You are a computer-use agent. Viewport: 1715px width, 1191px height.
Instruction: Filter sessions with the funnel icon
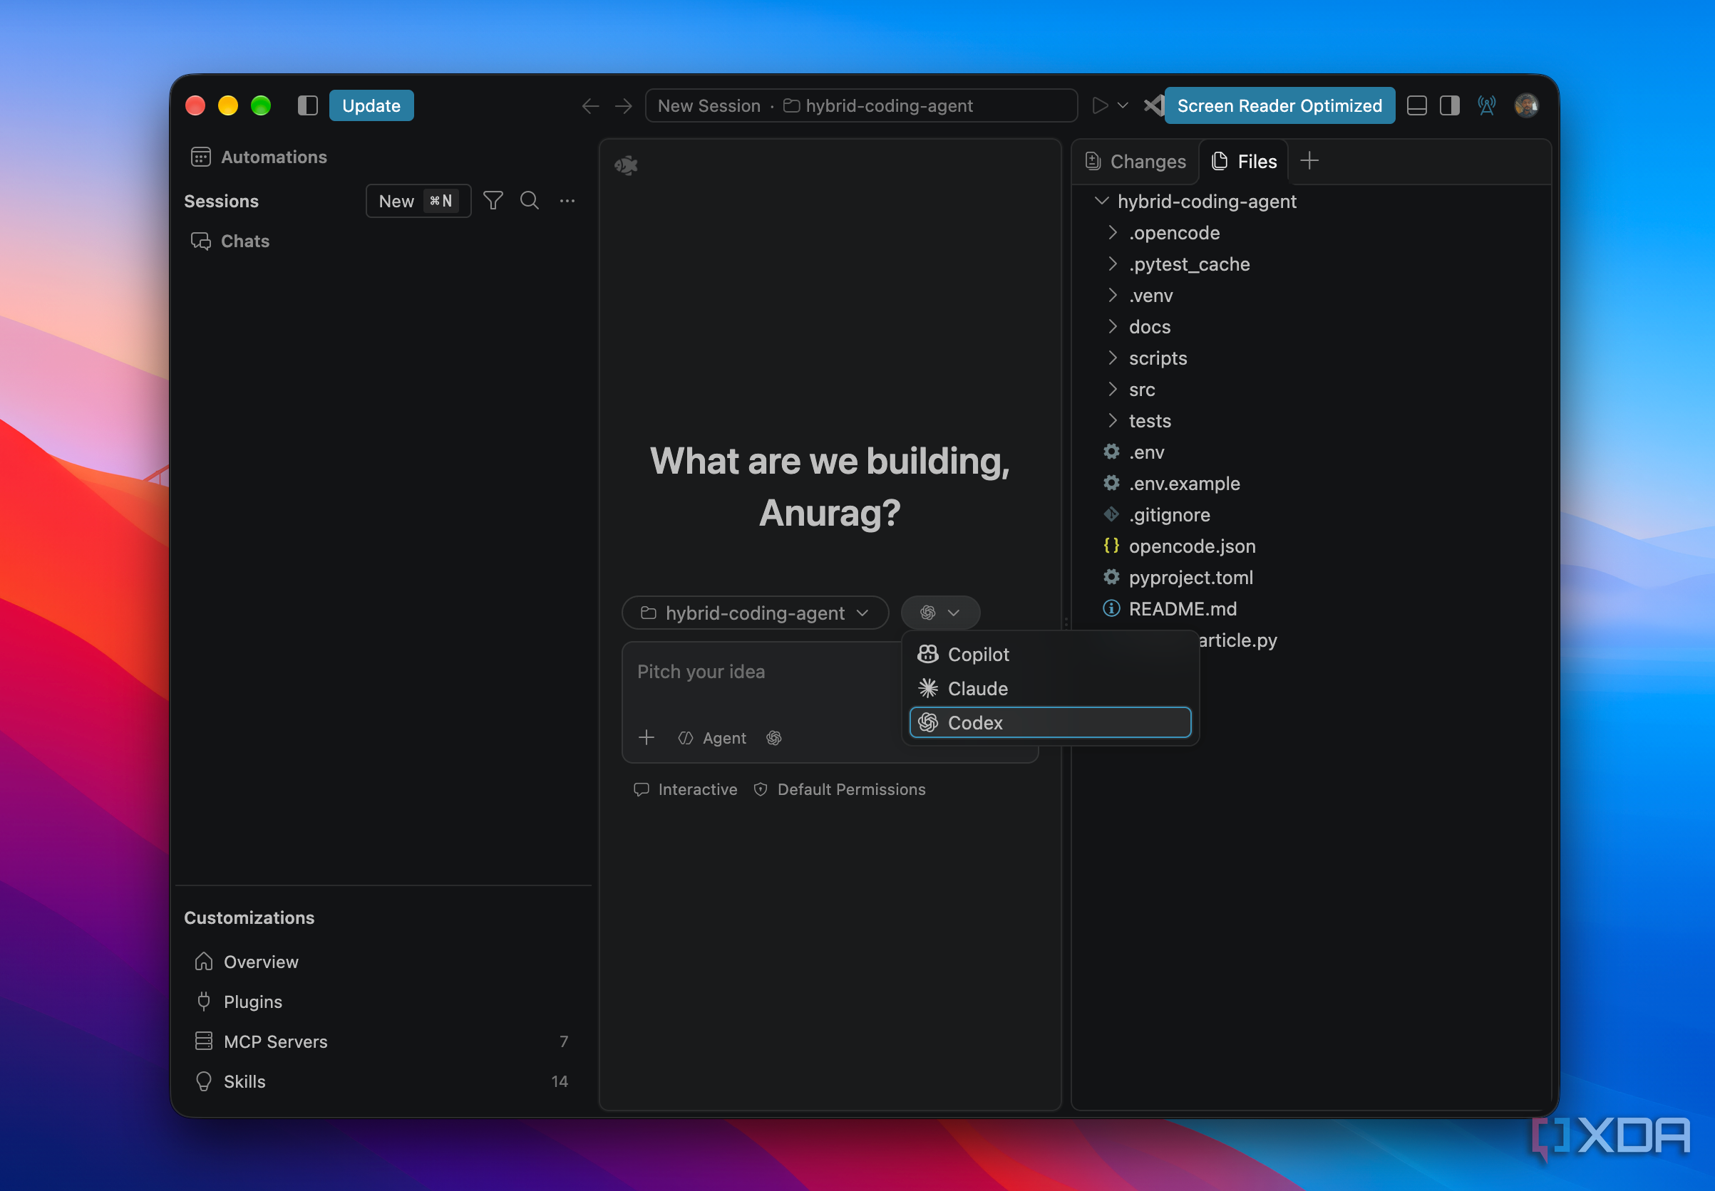coord(493,201)
